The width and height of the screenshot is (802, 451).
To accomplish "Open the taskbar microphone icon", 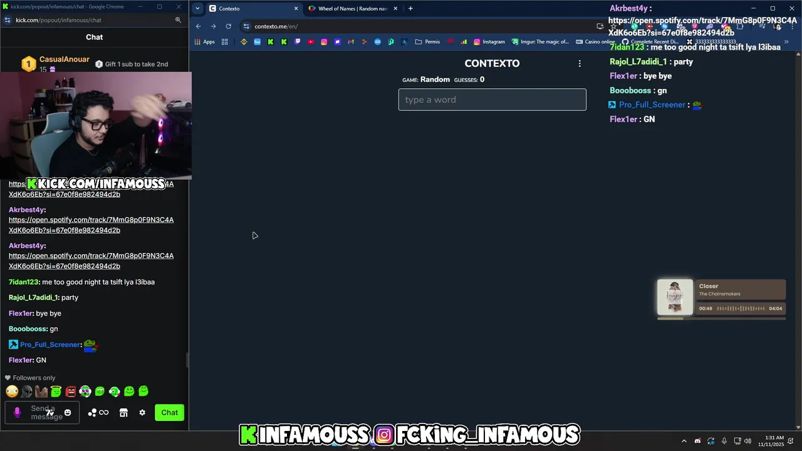I will pos(724,441).
